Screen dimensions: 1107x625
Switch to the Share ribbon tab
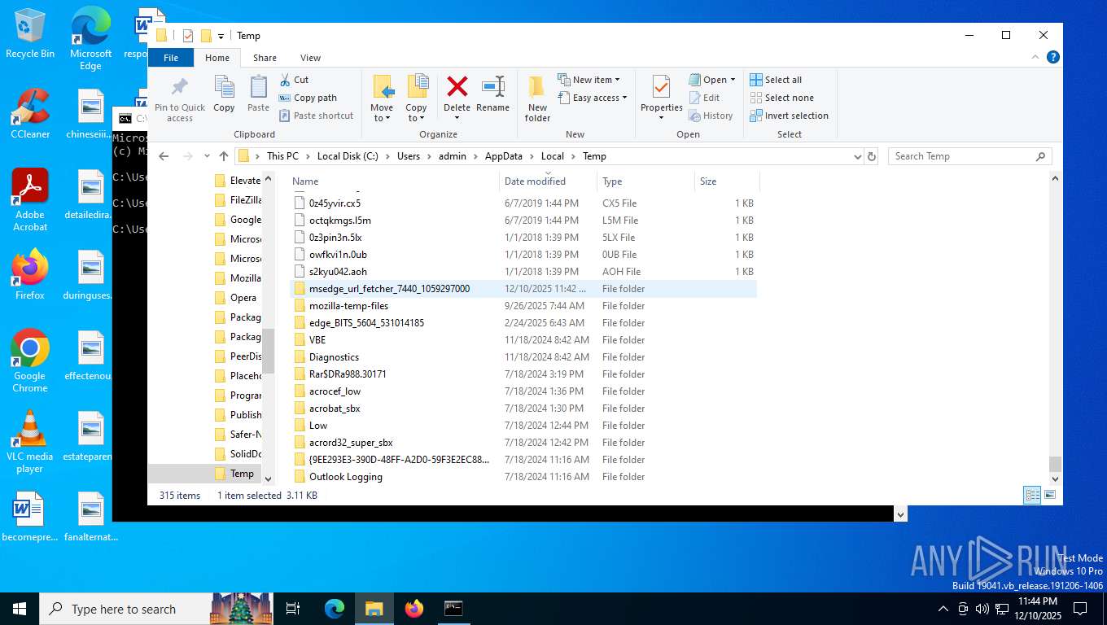[265, 58]
